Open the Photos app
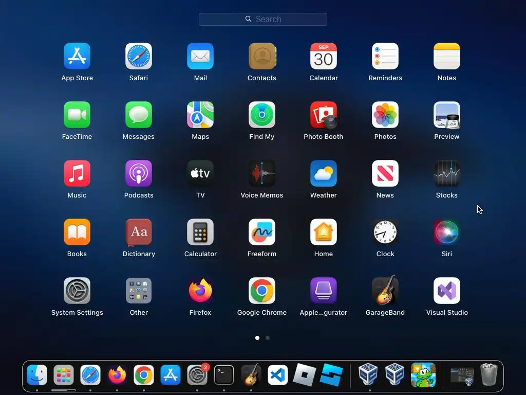This screenshot has width=526, height=395. click(385, 115)
